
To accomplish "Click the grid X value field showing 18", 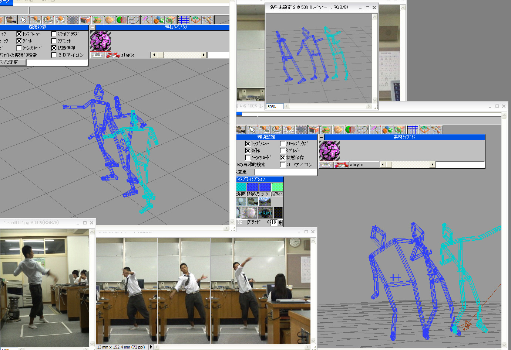I will [x=274, y=222].
